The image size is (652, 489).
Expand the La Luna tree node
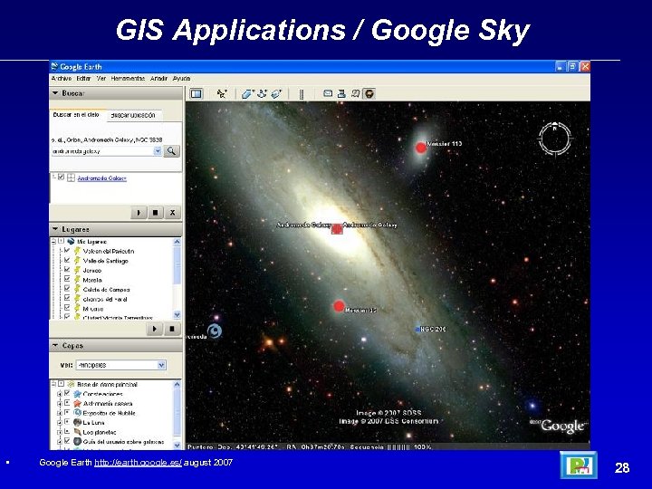tap(60, 423)
